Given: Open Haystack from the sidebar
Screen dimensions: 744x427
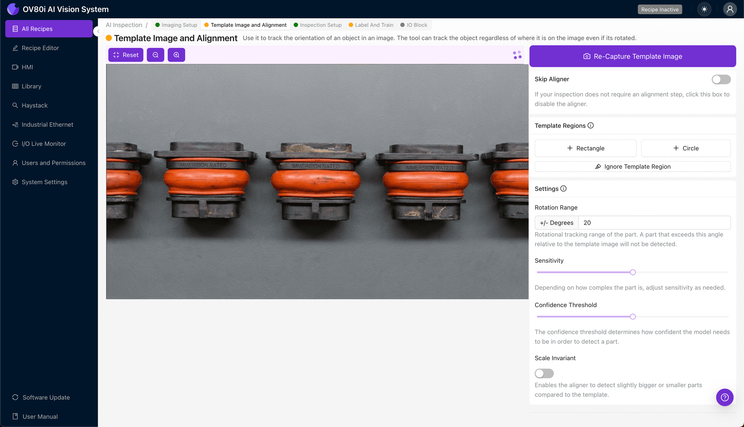Looking at the screenshot, I should 35,105.
